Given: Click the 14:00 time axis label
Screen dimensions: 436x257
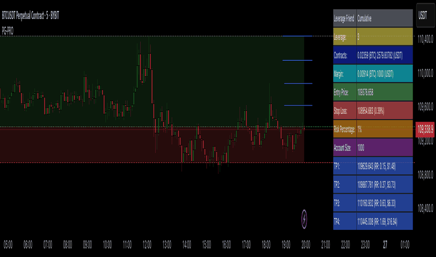Looking at the screenshot, I should click(x=187, y=245).
